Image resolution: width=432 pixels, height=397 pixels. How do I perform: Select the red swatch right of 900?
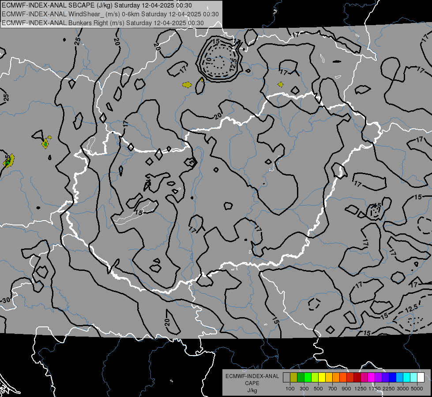click(350, 377)
